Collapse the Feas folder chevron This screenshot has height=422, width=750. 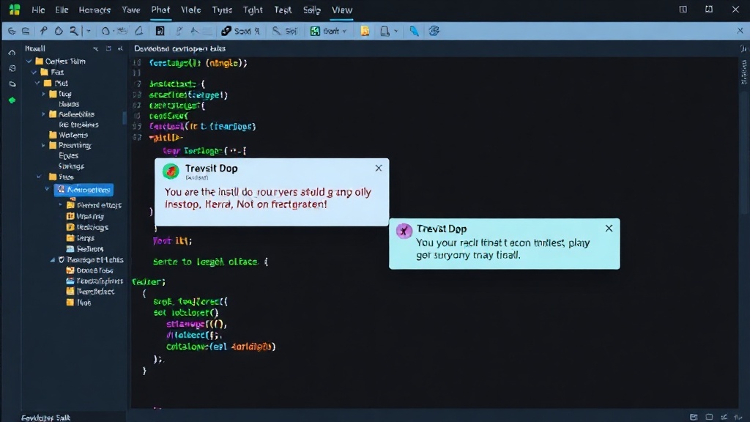(x=39, y=177)
